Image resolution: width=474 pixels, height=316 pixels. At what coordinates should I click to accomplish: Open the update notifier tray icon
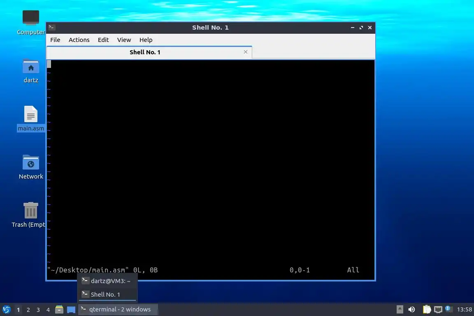449,309
